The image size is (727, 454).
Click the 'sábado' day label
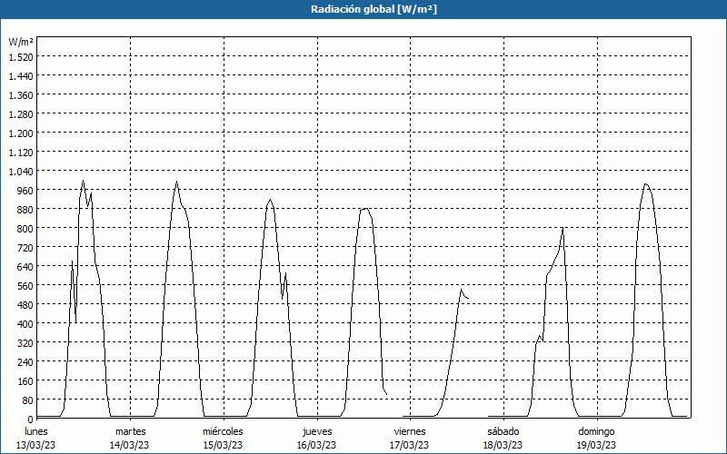503,431
